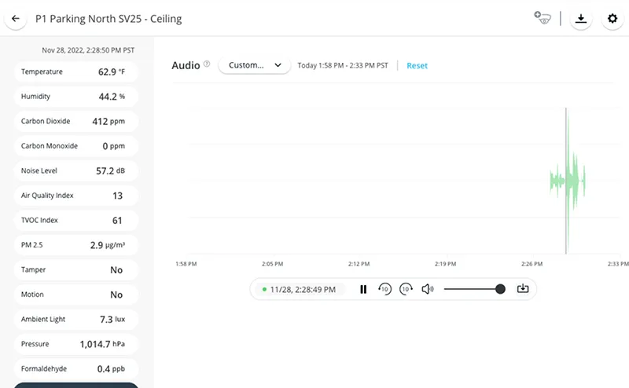
Task: Rewind audio by 10 seconds
Action: (384, 289)
